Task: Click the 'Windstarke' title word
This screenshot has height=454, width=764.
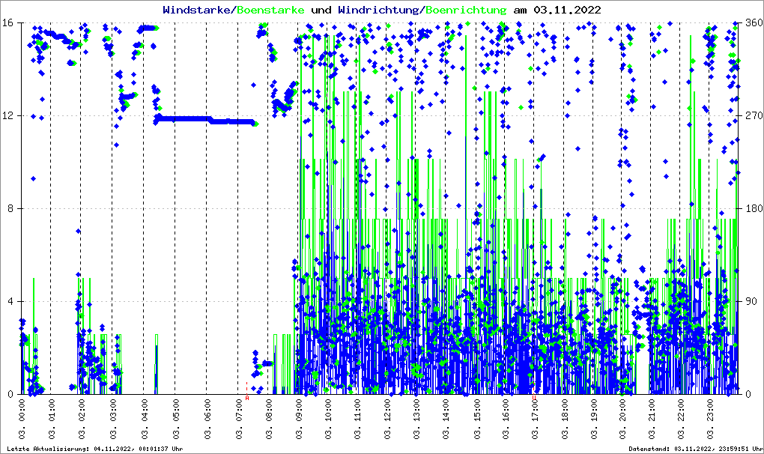Action: click(x=196, y=10)
